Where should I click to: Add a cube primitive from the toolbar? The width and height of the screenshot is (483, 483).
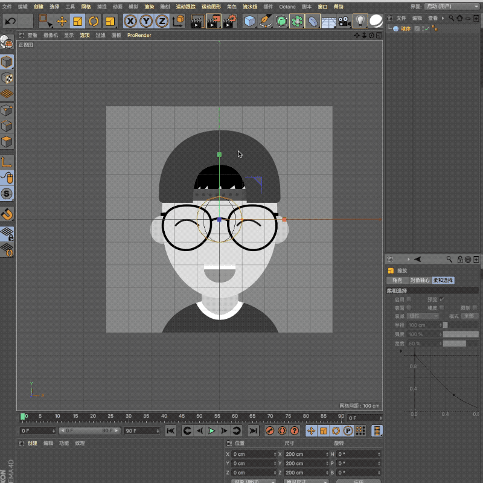[249, 22]
